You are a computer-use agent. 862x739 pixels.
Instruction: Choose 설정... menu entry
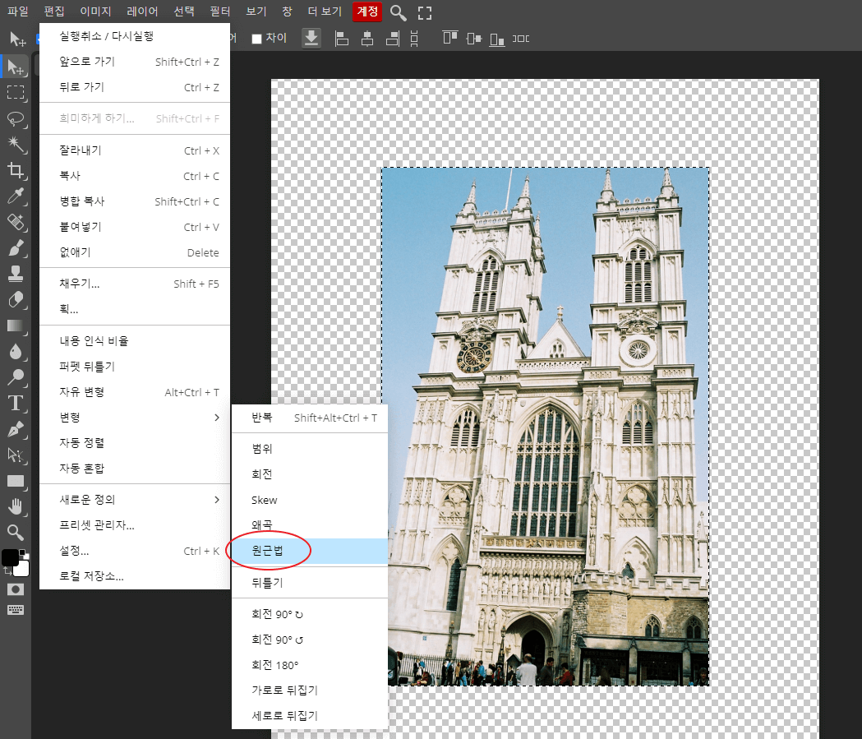[135, 551]
